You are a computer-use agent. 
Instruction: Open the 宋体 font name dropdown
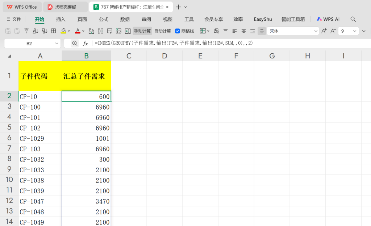pyautogui.click(x=316, y=31)
